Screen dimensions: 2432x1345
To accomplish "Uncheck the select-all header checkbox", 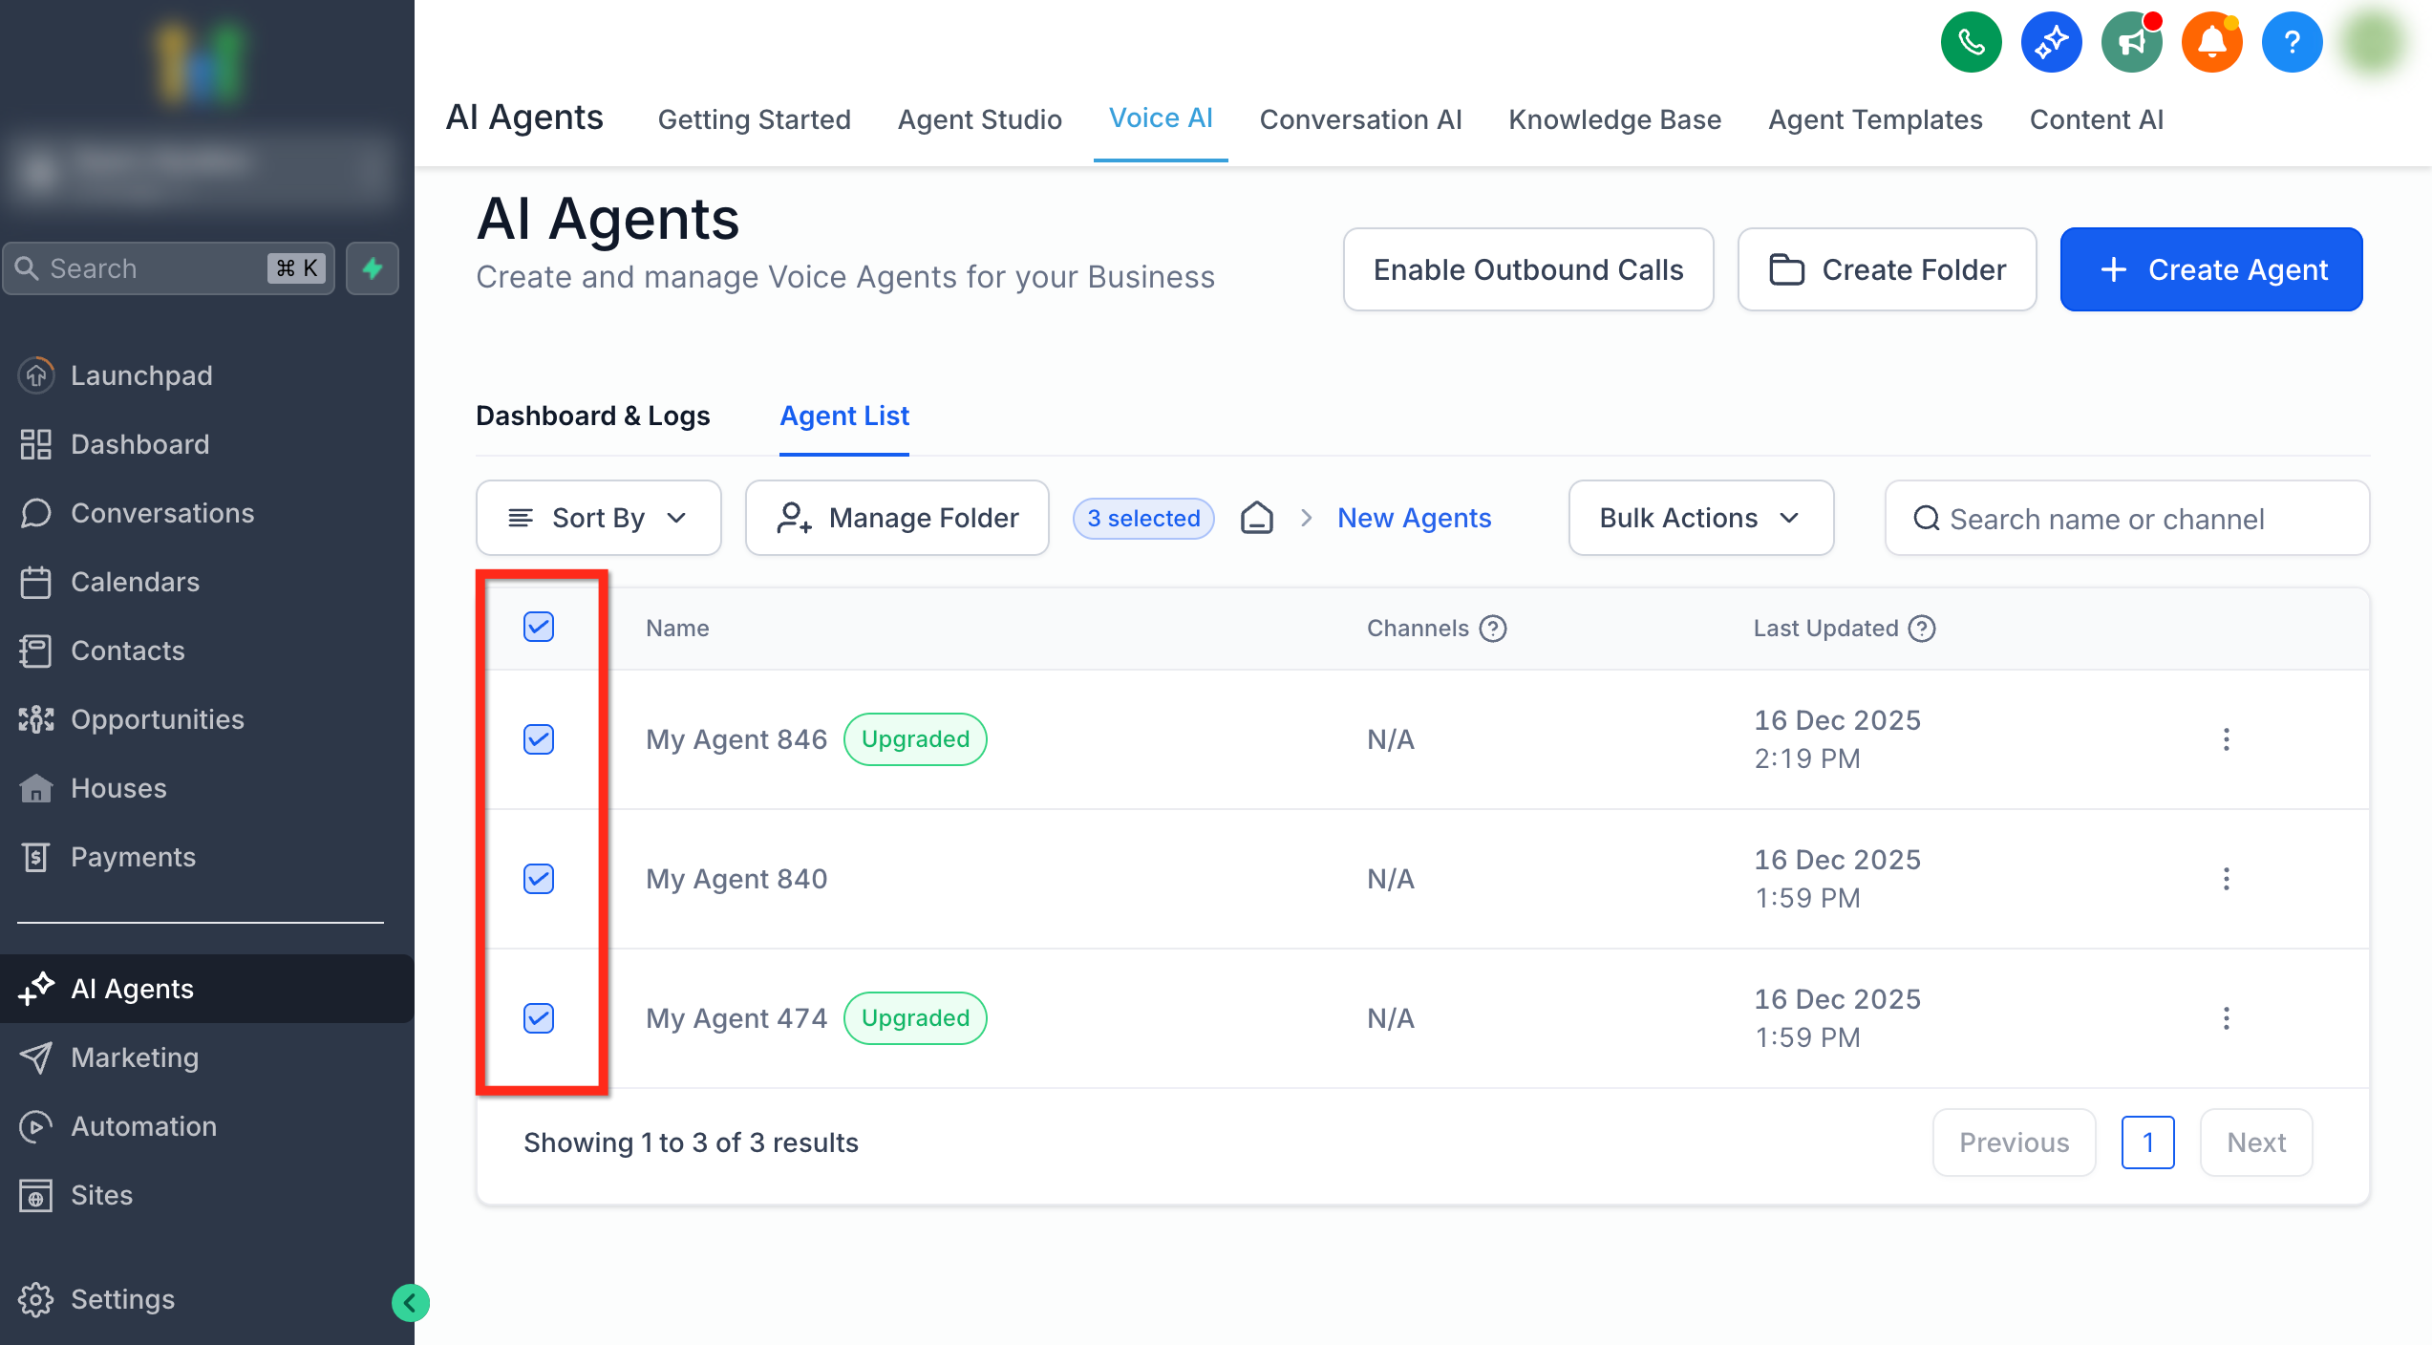I will 539,628.
